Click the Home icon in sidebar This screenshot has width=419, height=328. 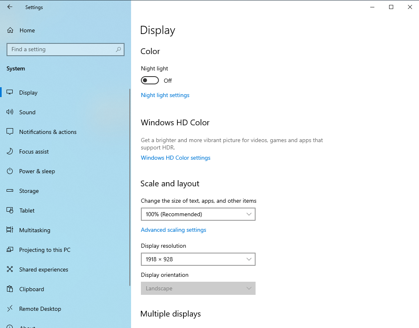click(x=10, y=30)
